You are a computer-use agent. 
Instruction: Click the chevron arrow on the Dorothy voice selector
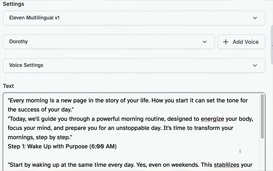[x=205, y=42]
